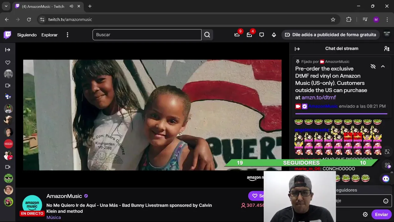Collapse the stream chat panel
The height and width of the screenshot is (222, 394).
click(x=297, y=49)
